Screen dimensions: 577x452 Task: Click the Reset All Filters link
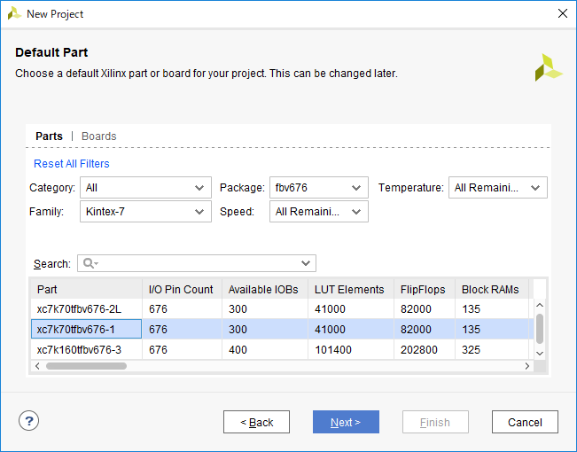pos(72,164)
